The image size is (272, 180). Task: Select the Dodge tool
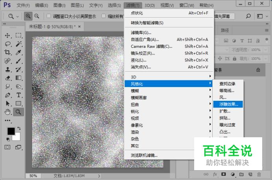(x=18, y=86)
